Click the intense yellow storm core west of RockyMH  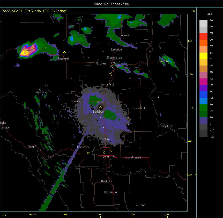tap(25, 53)
